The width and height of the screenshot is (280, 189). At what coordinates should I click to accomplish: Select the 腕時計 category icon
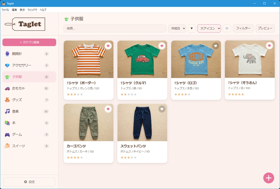pos(7,54)
